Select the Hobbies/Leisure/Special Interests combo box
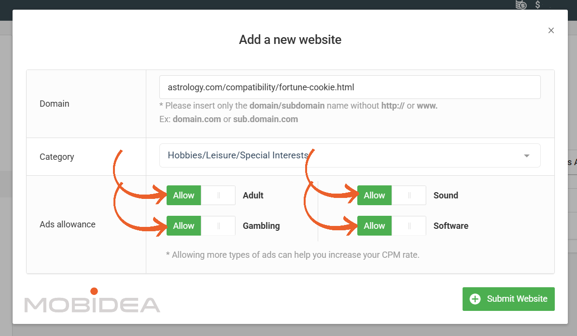This screenshot has width=577, height=336. [x=350, y=155]
